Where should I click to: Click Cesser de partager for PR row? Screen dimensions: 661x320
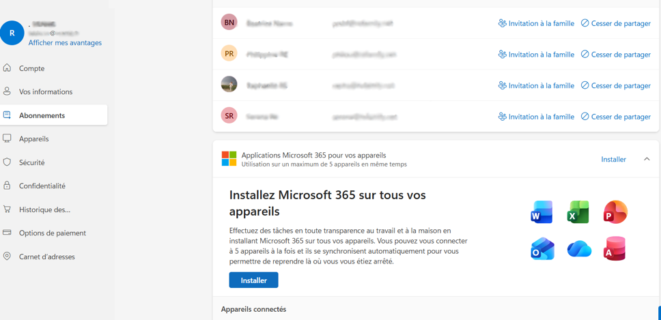click(x=616, y=55)
